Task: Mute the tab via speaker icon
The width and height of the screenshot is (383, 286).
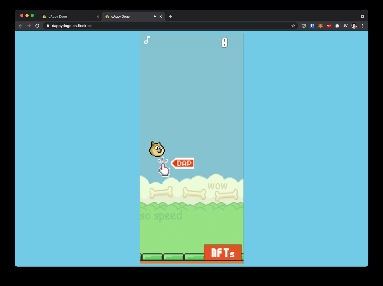Action: (155, 17)
